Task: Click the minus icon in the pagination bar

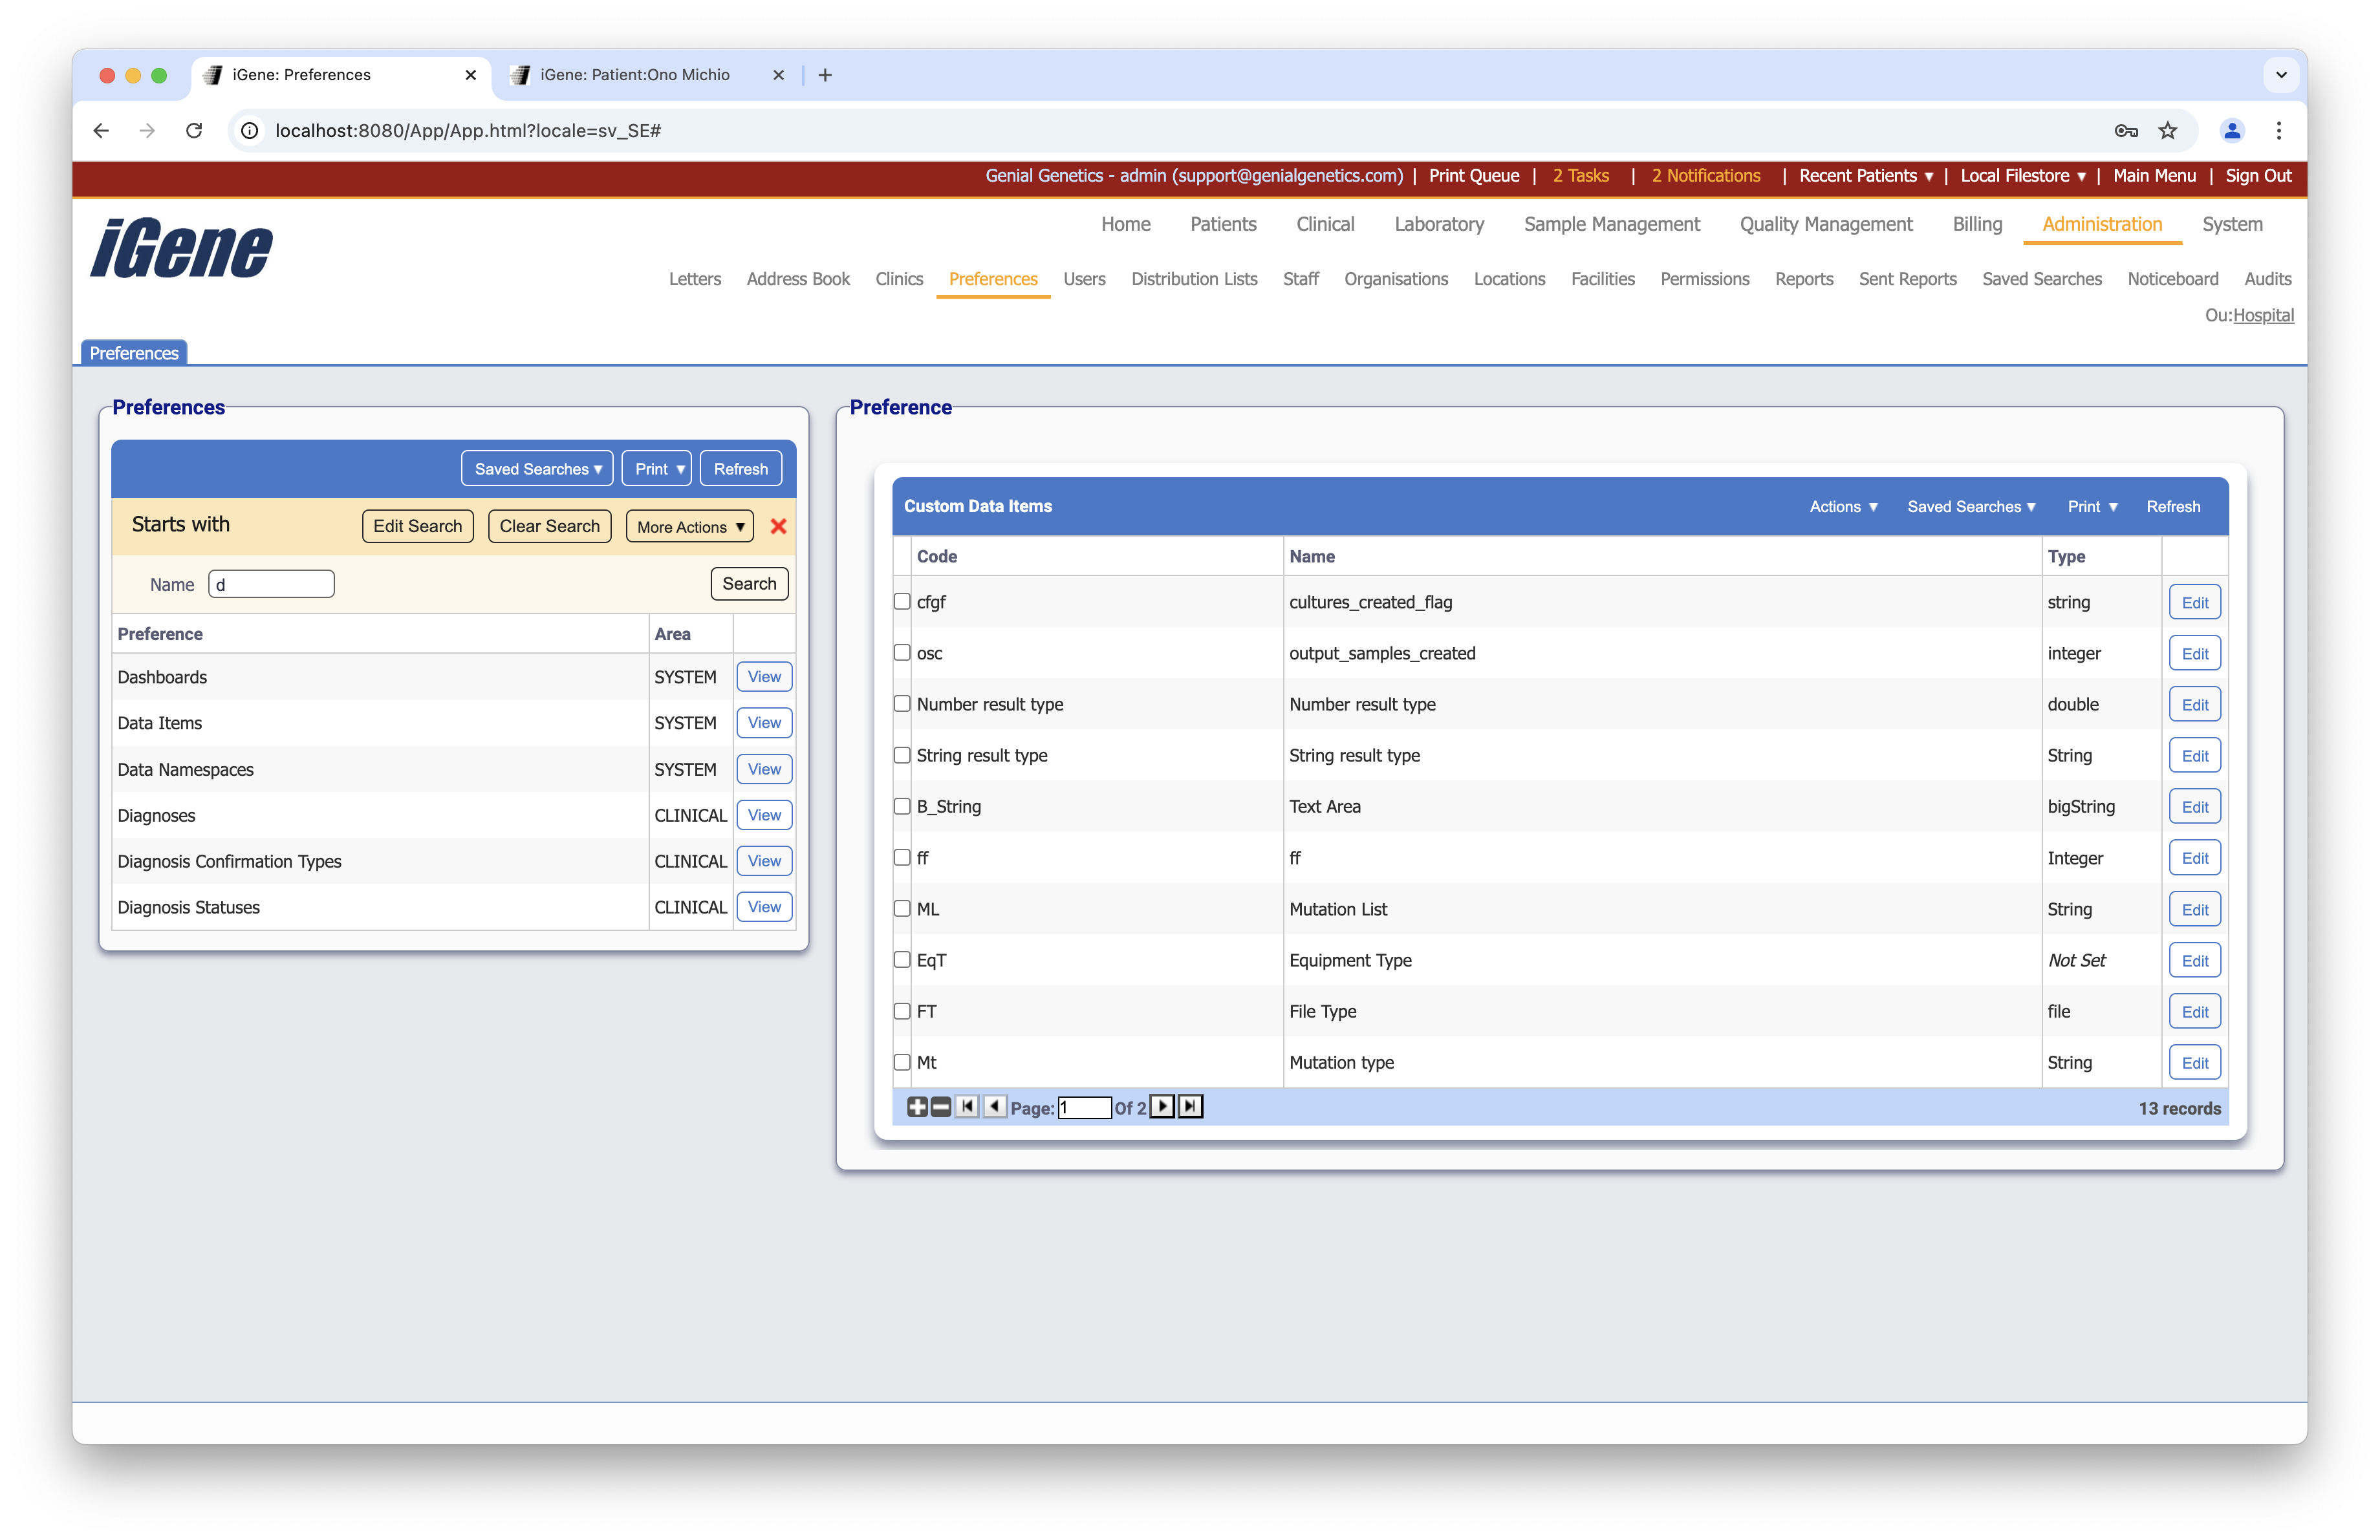Action: point(940,1107)
